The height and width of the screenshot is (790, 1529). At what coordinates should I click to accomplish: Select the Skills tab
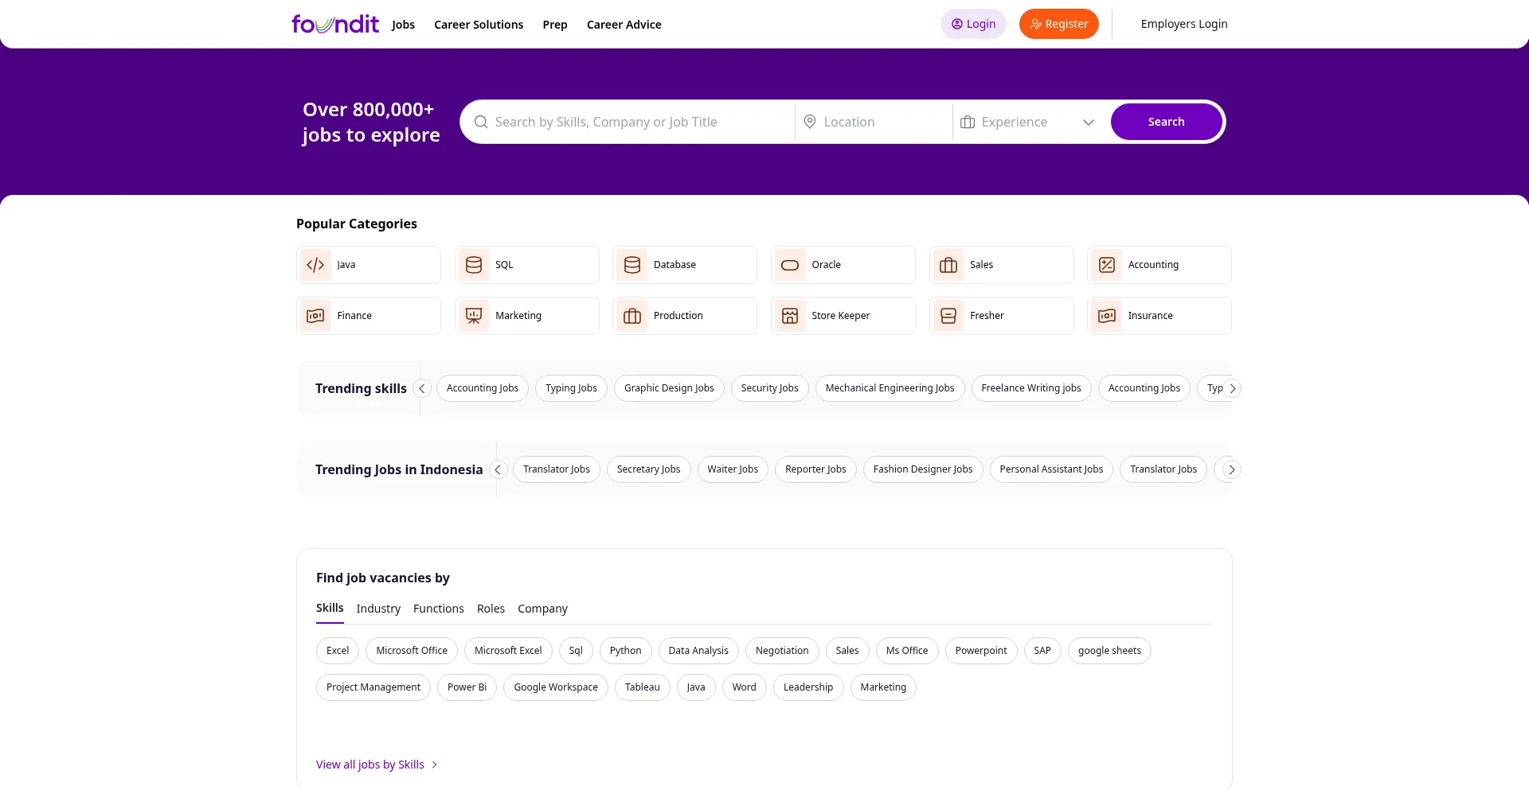click(330, 608)
